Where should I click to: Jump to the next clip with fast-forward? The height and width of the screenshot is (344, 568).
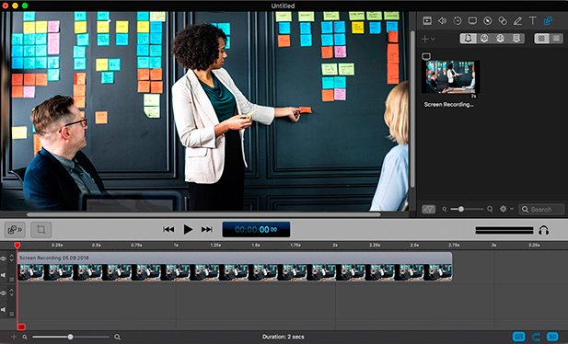click(207, 230)
